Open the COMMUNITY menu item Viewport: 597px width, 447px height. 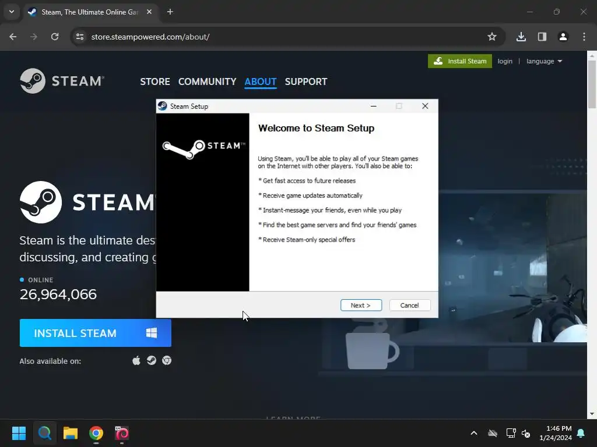click(x=207, y=81)
